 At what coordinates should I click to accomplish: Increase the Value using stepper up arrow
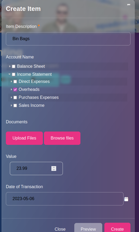[54, 167]
